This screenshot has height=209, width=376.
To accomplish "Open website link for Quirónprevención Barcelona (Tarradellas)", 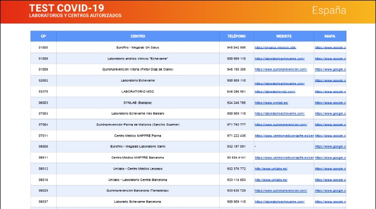I will 281,190.
